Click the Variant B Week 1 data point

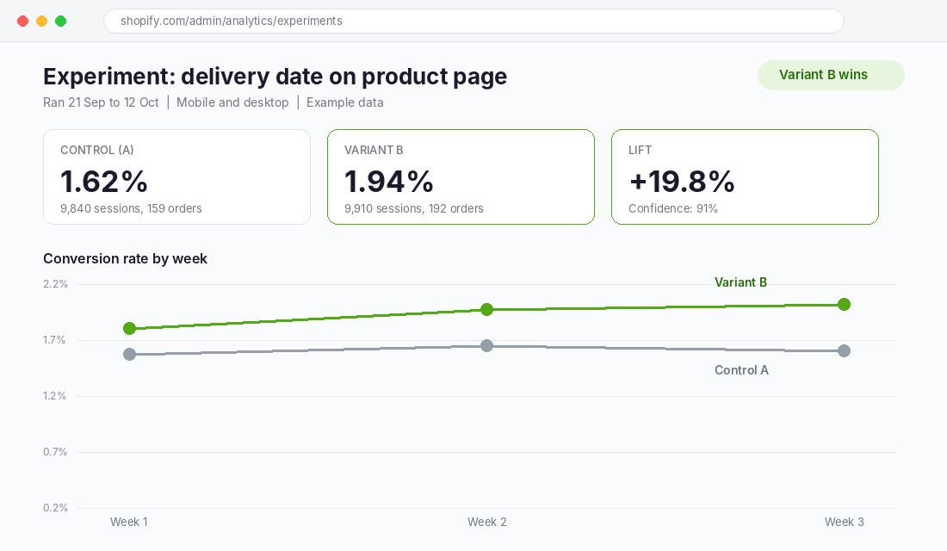(129, 329)
